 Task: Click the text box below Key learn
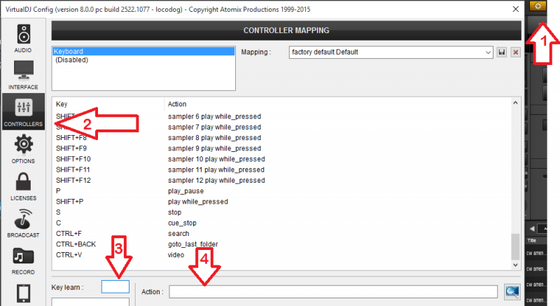point(90,302)
